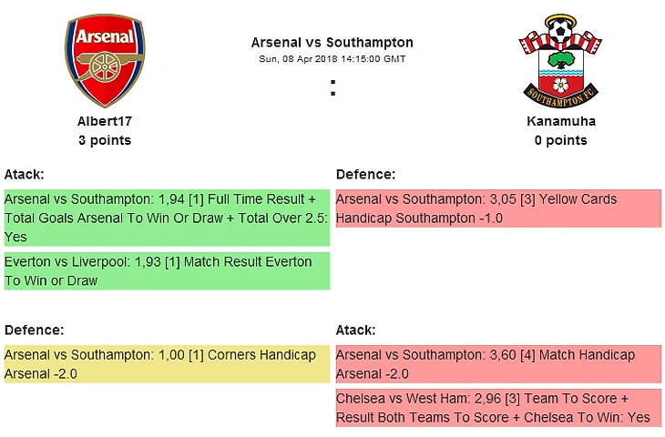Click the score colon separator

pyautogui.click(x=332, y=88)
